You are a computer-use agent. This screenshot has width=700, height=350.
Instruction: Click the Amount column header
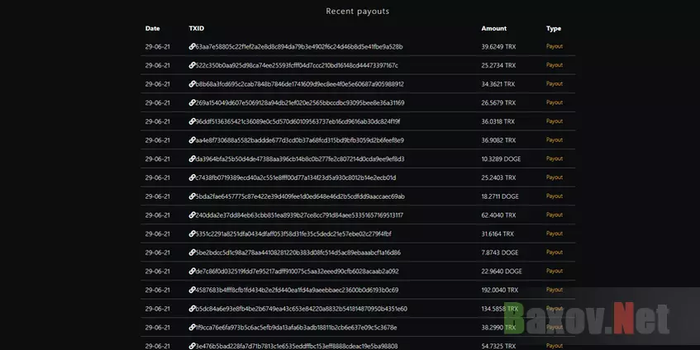tap(493, 28)
